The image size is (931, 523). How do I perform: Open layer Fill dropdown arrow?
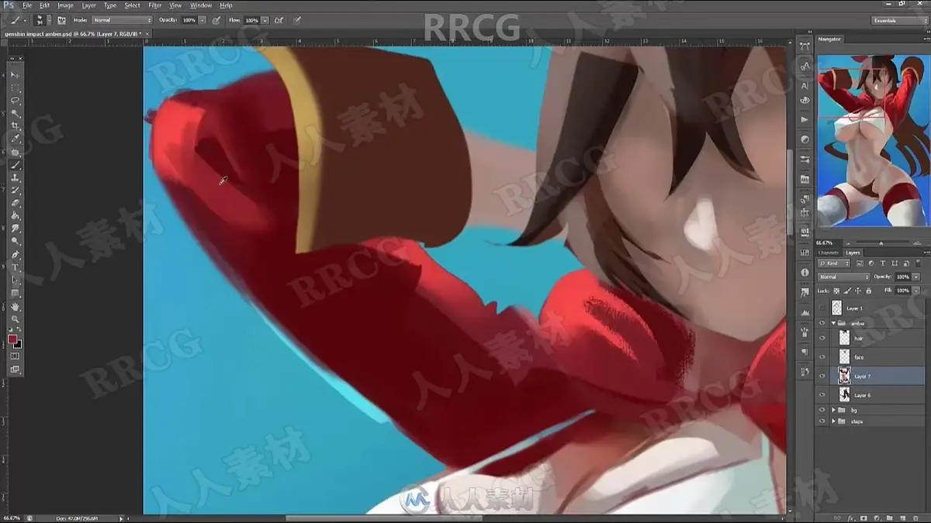click(x=916, y=291)
